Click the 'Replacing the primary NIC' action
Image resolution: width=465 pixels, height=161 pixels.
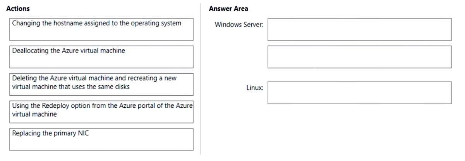pyautogui.click(x=100, y=139)
